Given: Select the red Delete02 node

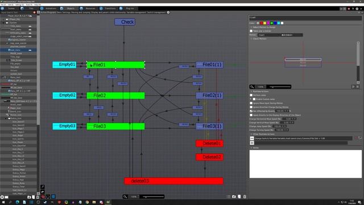Looking at the screenshot, I should click(x=209, y=157).
